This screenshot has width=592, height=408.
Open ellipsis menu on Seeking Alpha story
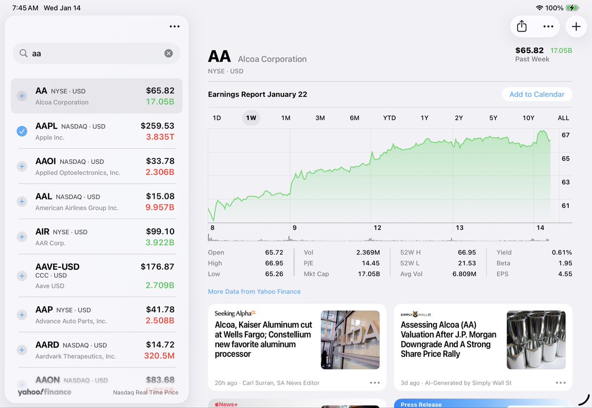pyautogui.click(x=375, y=383)
